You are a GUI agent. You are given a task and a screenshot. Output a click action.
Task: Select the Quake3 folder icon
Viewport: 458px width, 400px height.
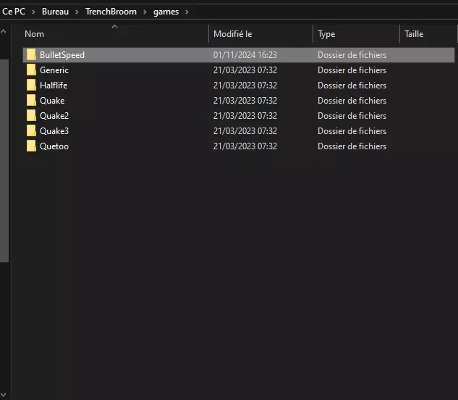[x=31, y=131]
